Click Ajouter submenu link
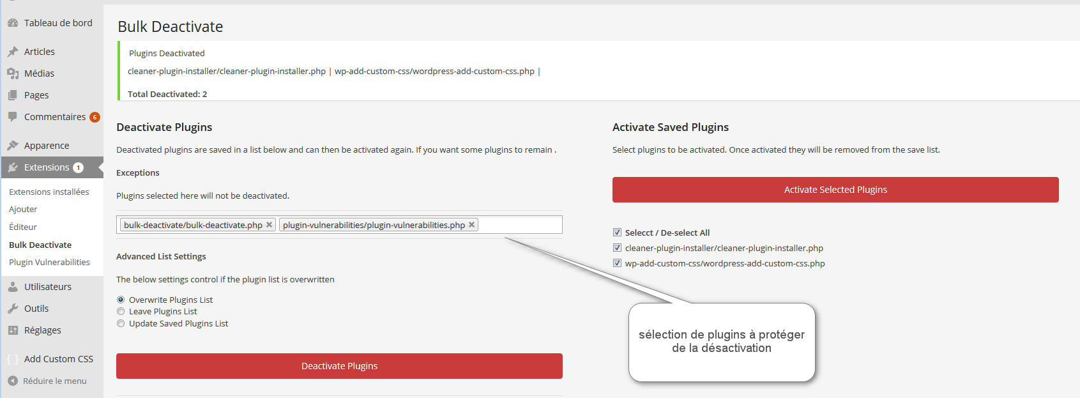Screen dimensions: 1080x398 coord(23,209)
